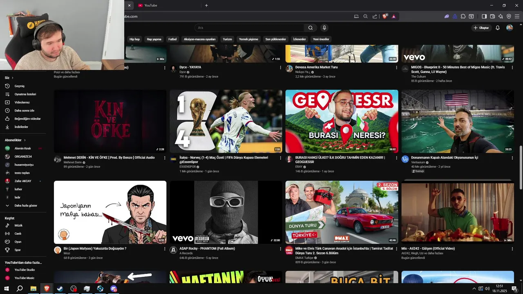Open Steam from the taskbar

pos(60,288)
